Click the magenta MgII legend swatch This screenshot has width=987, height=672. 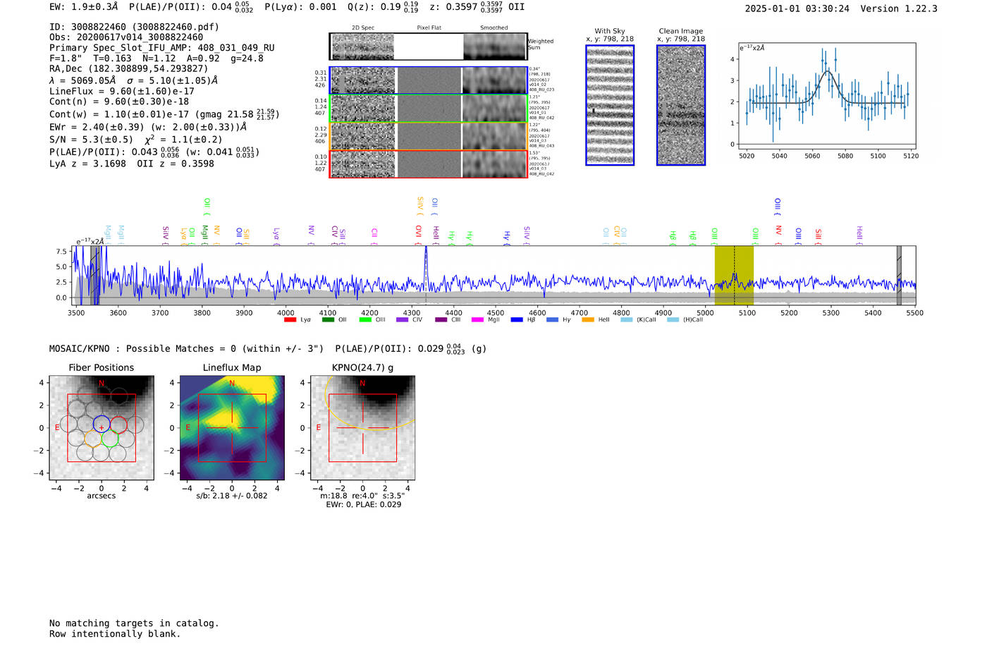pyautogui.click(x=477, y=320)
